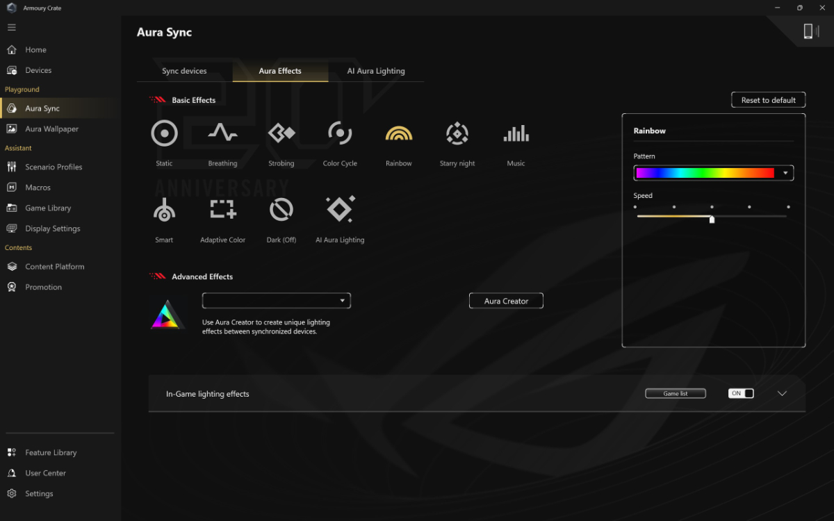Select the AI Aura Lighting effect icon
The height and width of the screenshot is (521, 834).
[x=340, y=209]
